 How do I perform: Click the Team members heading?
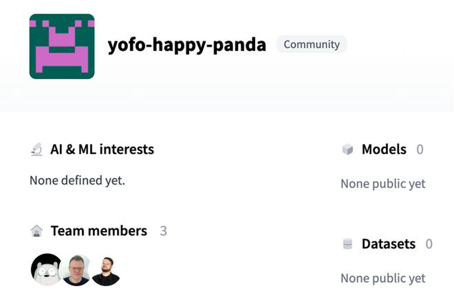[99, 231]
